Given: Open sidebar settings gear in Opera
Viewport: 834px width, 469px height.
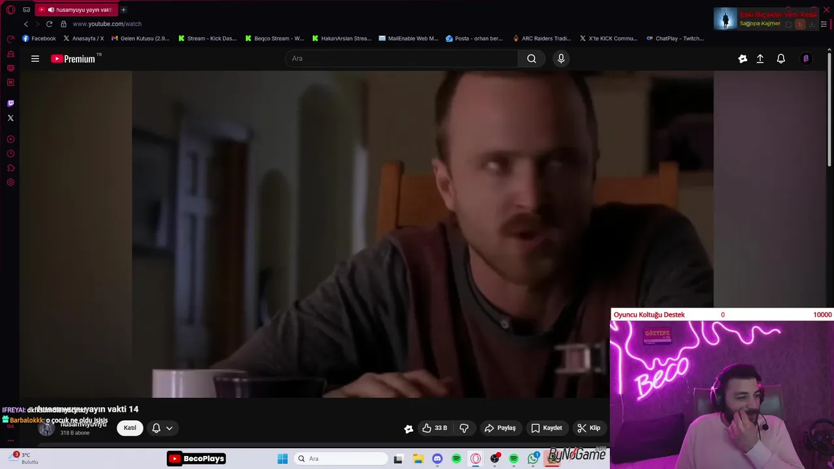Looking at the screenshot, I should point(10,182).
